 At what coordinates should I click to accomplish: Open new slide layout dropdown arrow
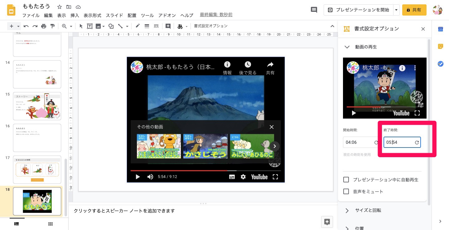point(18,26)
